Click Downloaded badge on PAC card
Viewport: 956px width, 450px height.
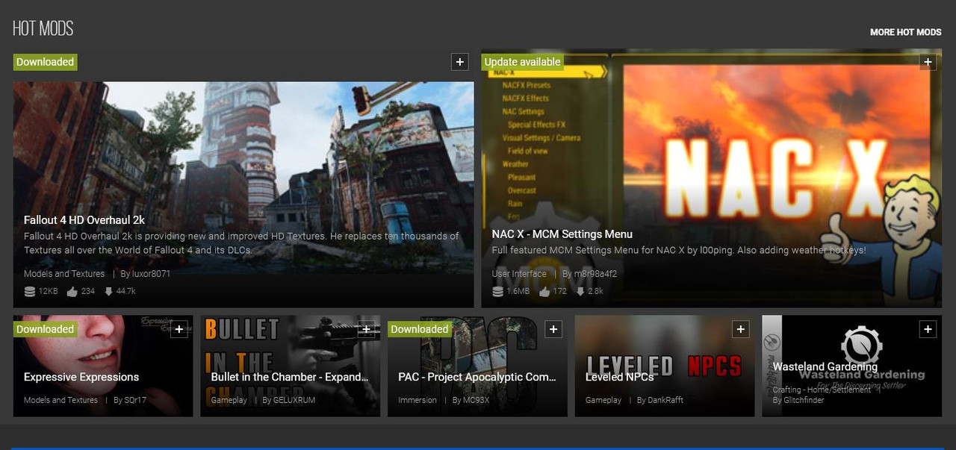click(x=420, y=329)
